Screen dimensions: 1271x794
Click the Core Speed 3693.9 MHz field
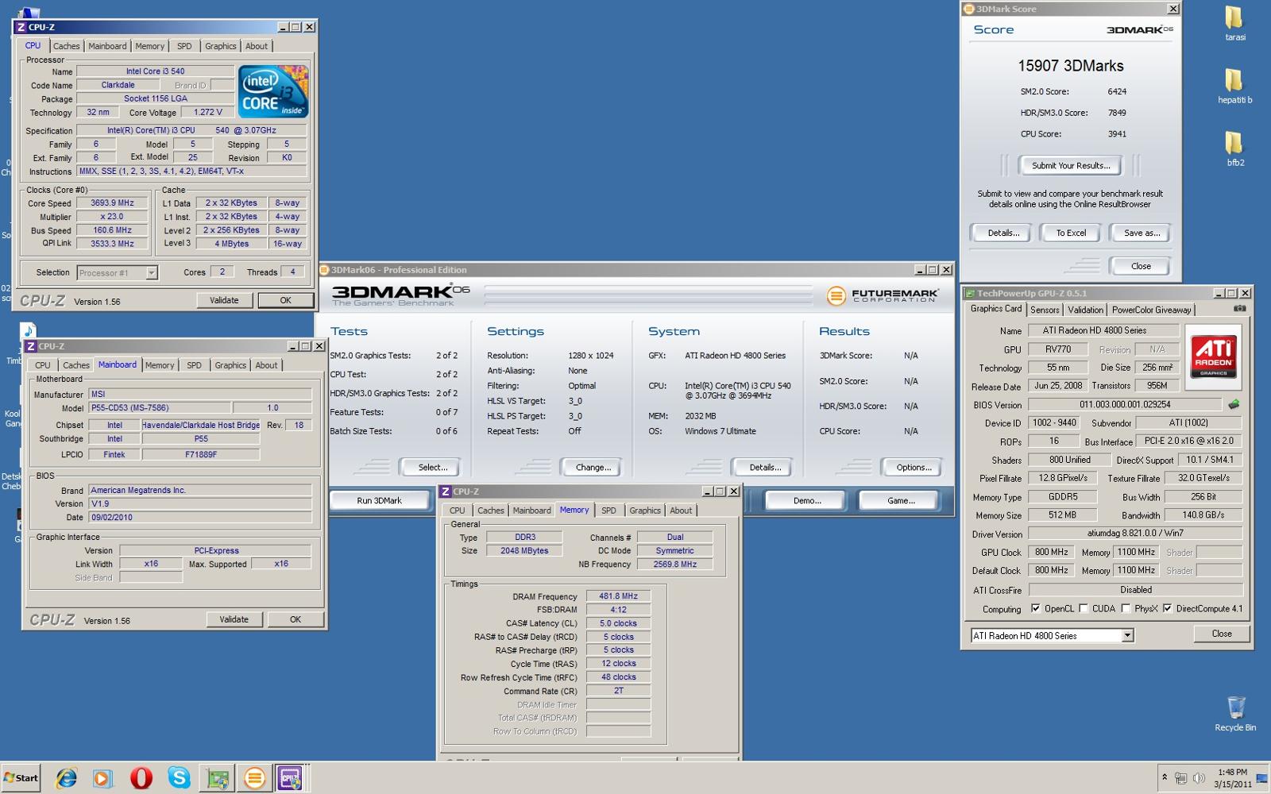[112, 203]
